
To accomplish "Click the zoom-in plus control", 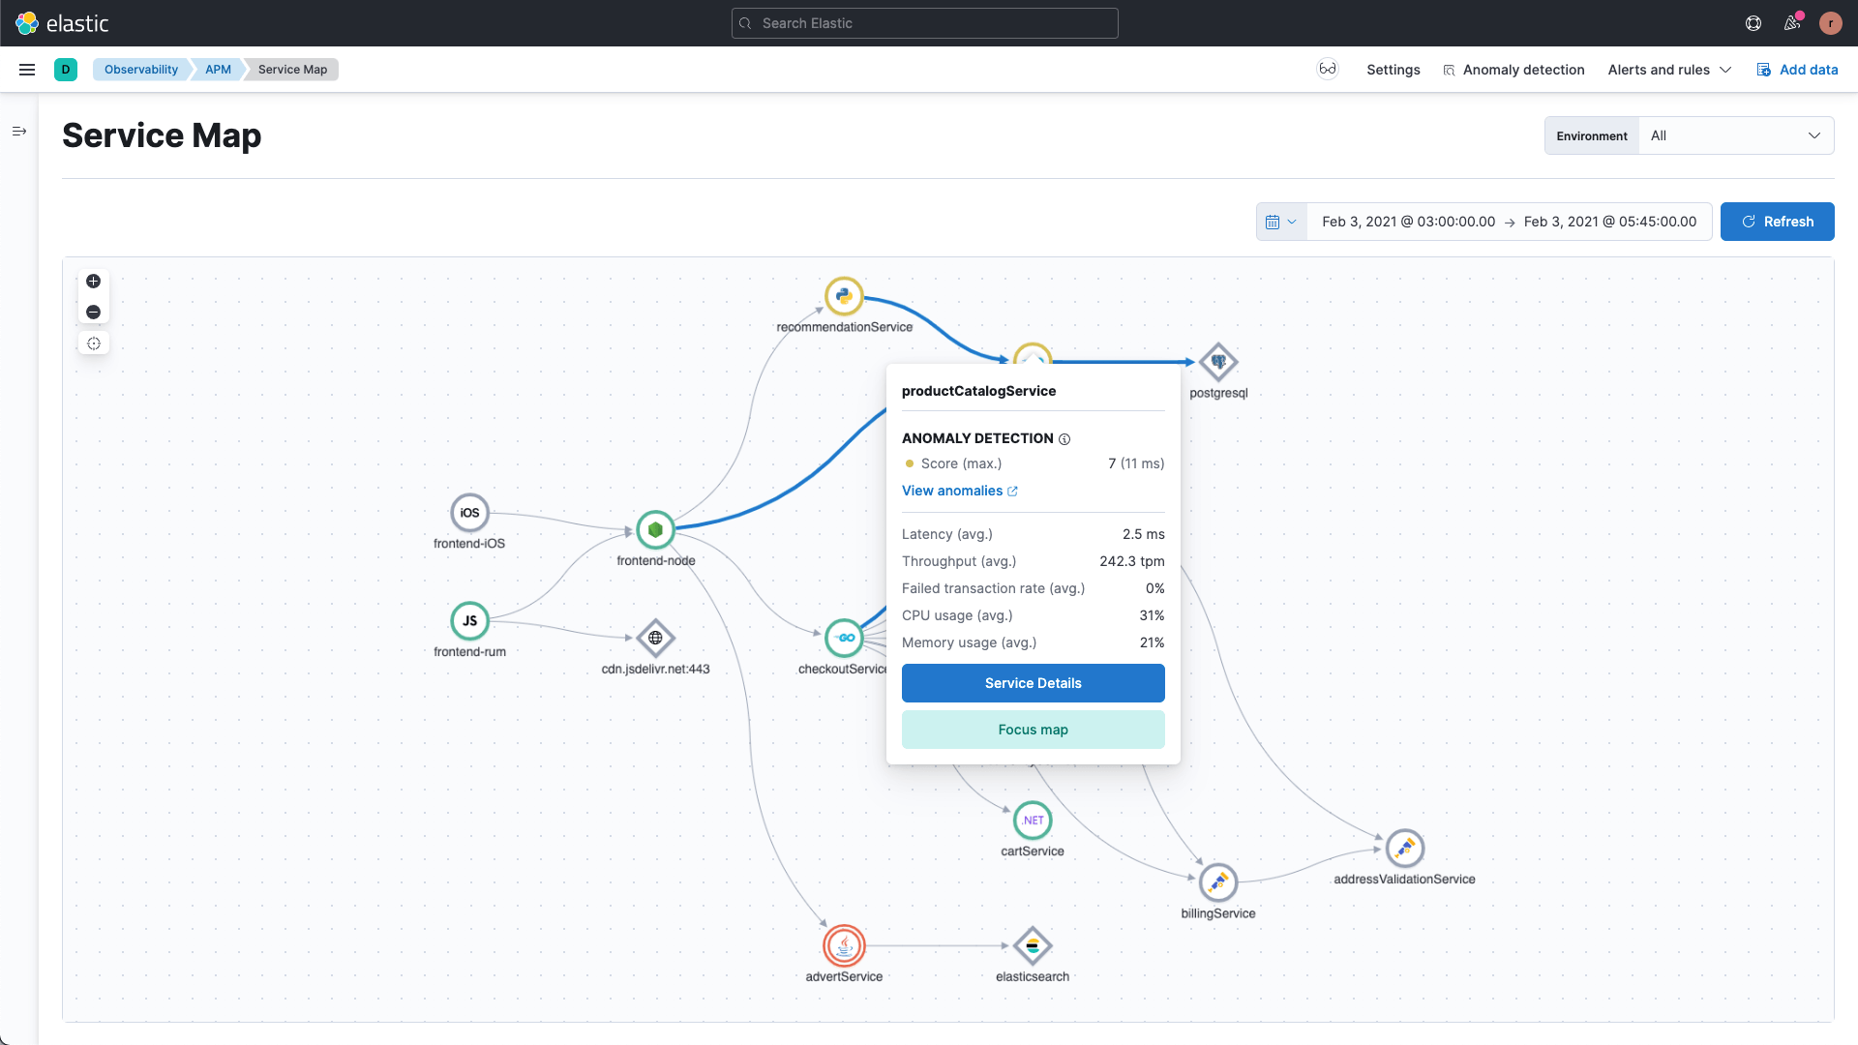I will click(93, 281).
